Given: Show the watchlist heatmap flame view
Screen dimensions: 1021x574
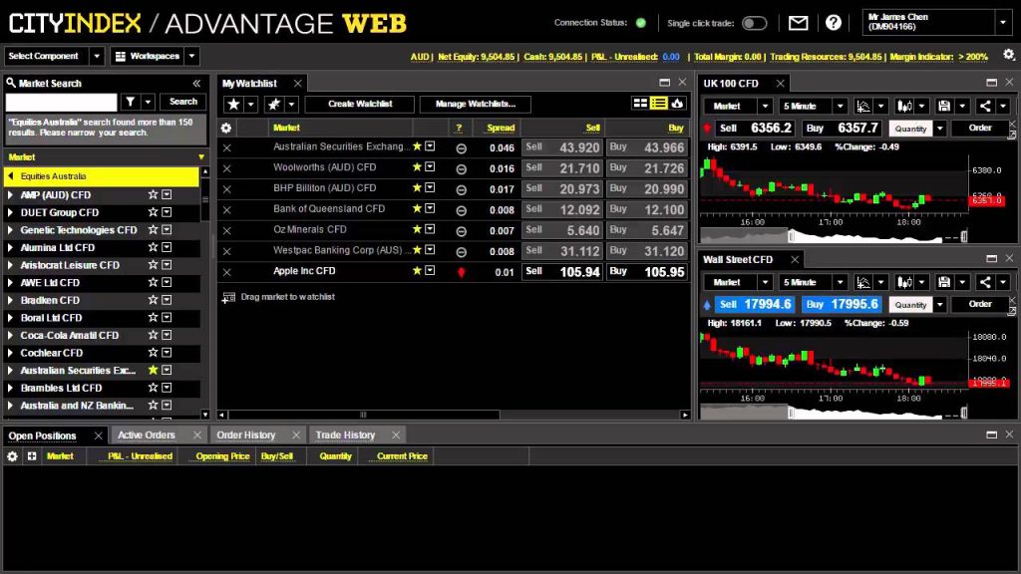Looking at the screenshot, I should click(x=677, y=104).
